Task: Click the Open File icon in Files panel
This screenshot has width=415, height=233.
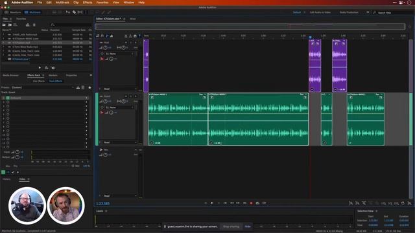Action: [x=4, y=25]
